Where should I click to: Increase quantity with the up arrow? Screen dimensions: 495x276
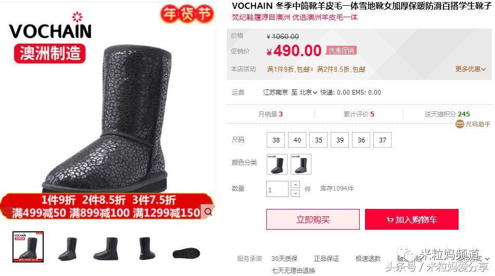tap(295, 185)
